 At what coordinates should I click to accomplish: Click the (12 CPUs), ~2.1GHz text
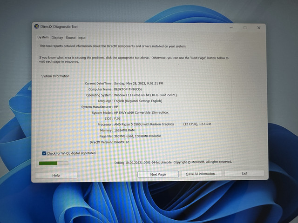[x=197, y=124]
